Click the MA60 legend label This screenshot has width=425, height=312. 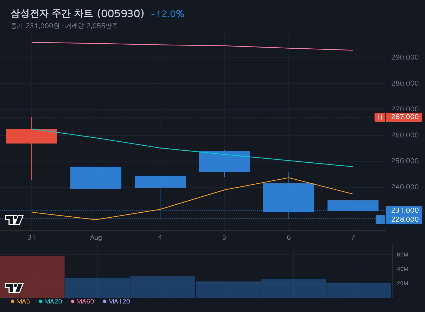(x=85, y=301)
